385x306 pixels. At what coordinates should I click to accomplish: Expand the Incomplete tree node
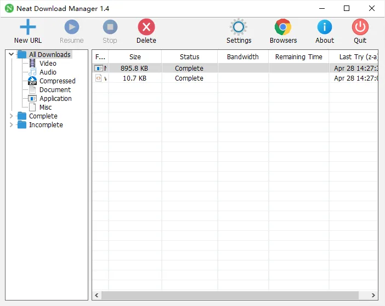point(11,124)
